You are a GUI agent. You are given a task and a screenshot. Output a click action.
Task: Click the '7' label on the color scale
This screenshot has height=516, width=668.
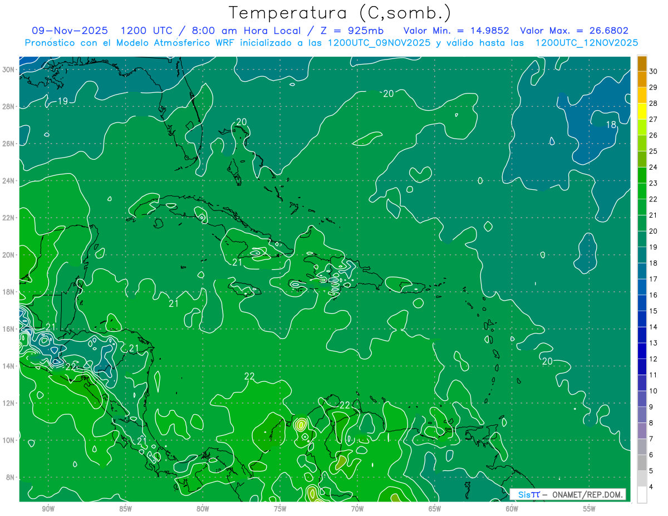coord(651,439)
